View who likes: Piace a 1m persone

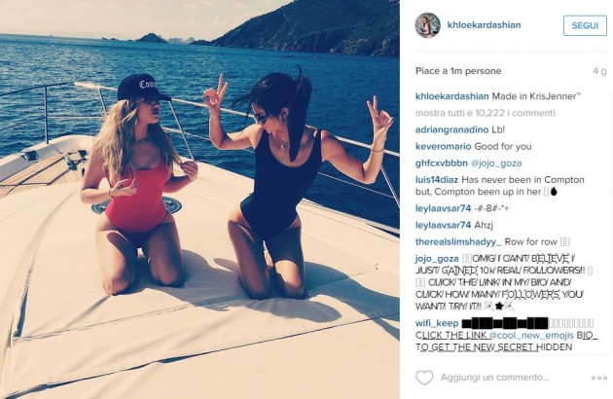coord(458,71)
